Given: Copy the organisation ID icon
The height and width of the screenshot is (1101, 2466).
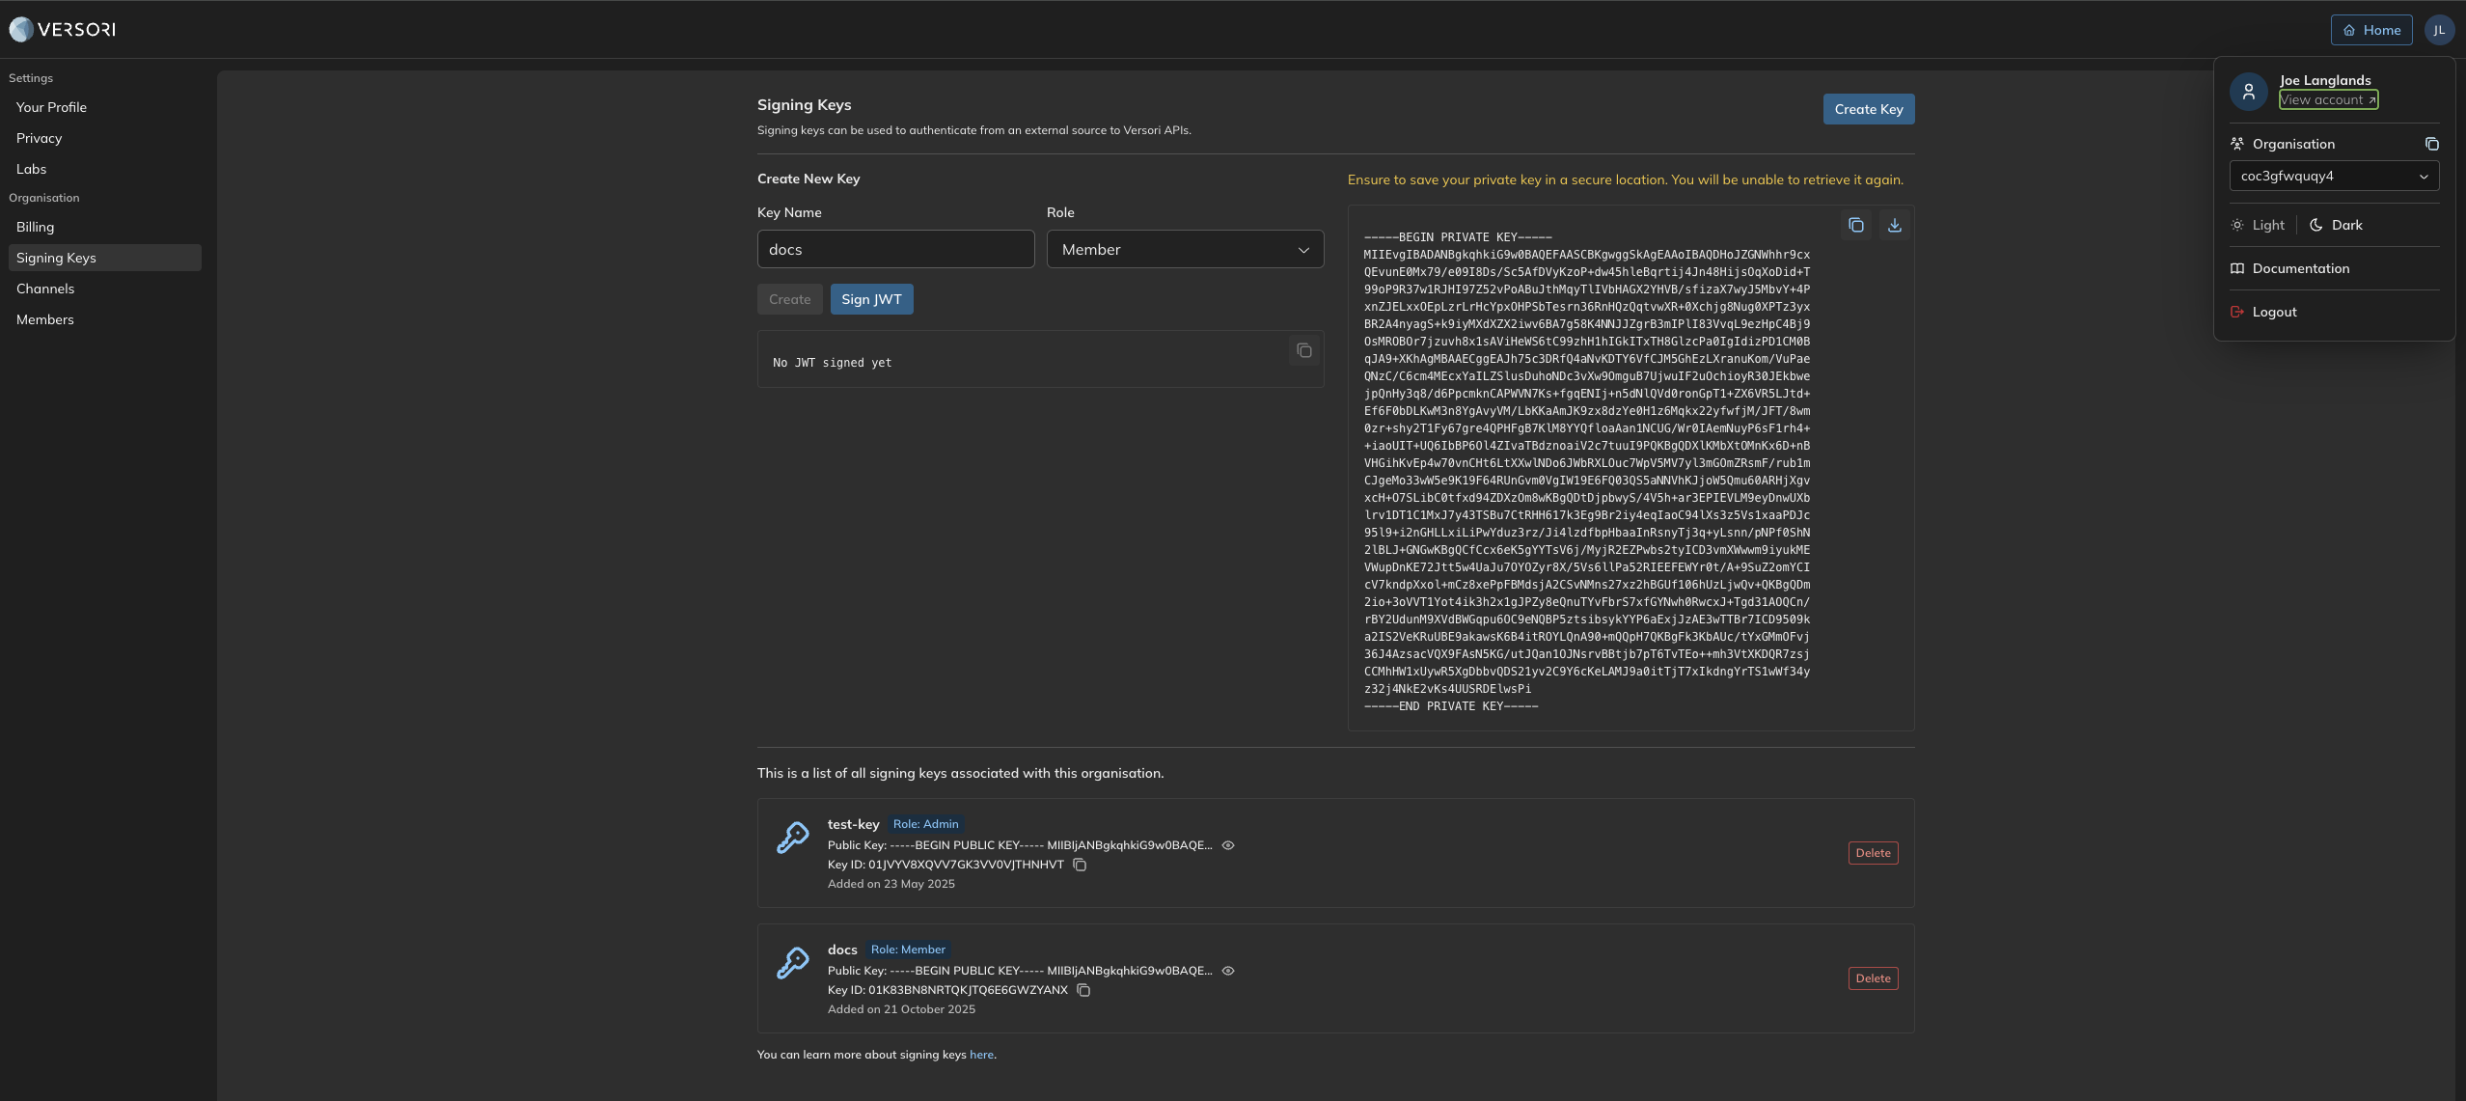Looking at the screenshot, I should 2431,144.
